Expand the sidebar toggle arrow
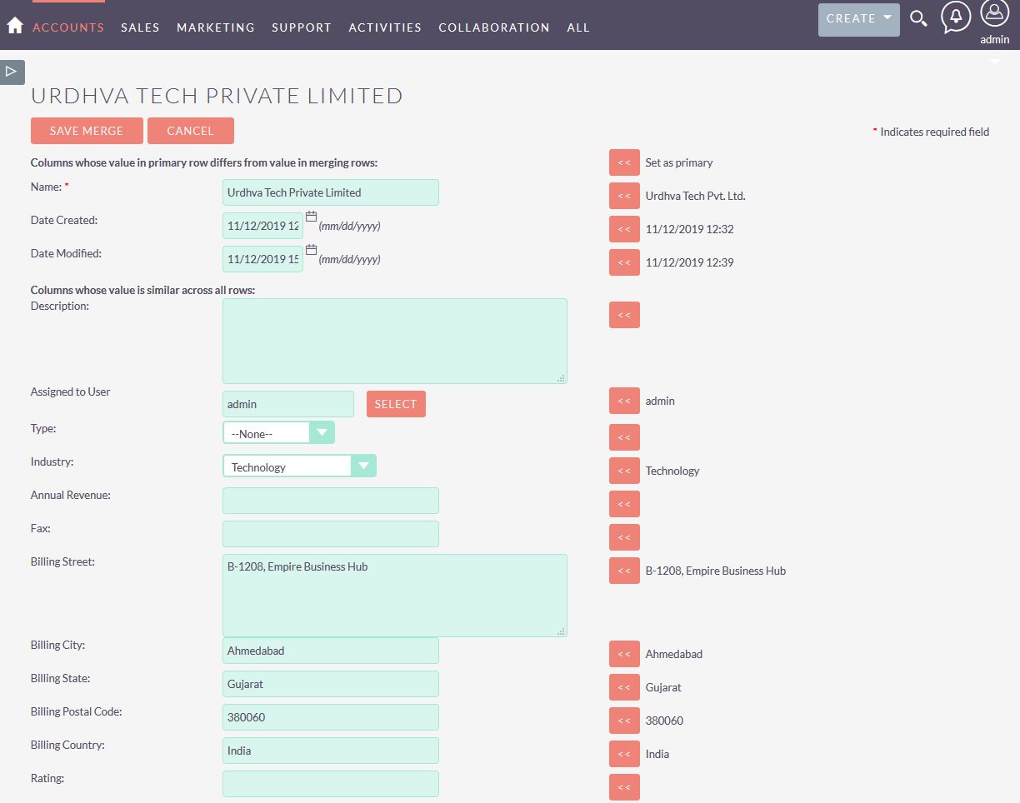The height and width of the screenshot is (803, 1020). point(12,72)
